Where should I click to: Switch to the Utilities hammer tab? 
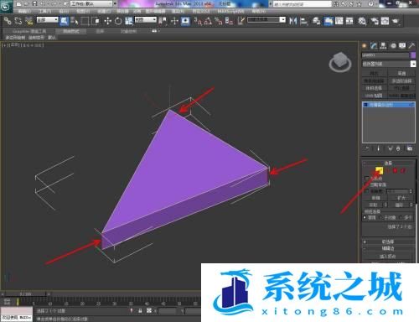(411, 45)
